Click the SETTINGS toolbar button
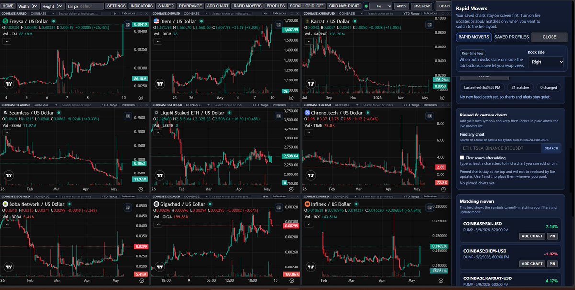 (x=116, y=6)
